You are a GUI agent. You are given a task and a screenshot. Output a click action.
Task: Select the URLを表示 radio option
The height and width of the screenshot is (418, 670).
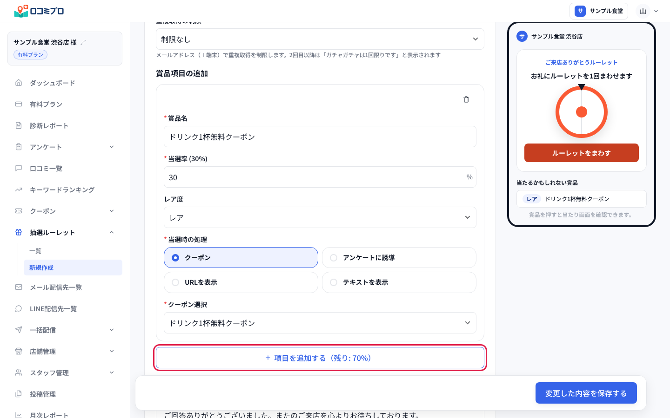(x=241, y=282)
